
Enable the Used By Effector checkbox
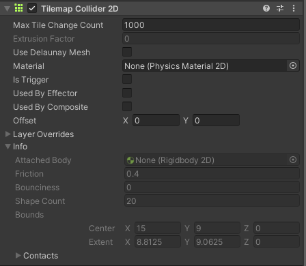click(x=127, y=93)
